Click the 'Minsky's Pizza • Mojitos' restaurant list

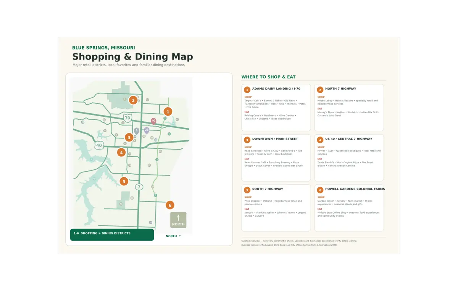[348, 114]
